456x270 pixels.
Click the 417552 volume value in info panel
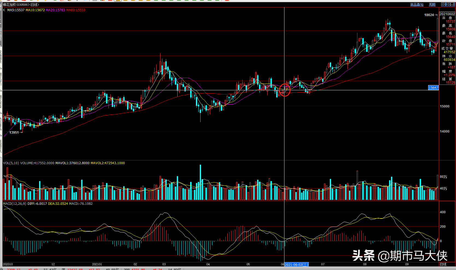[449, 52]
